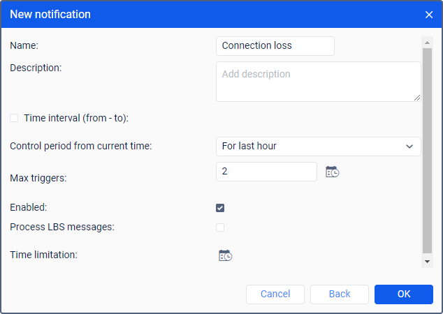
Task: Click the scrollbar up arrow
Action: 428,42
